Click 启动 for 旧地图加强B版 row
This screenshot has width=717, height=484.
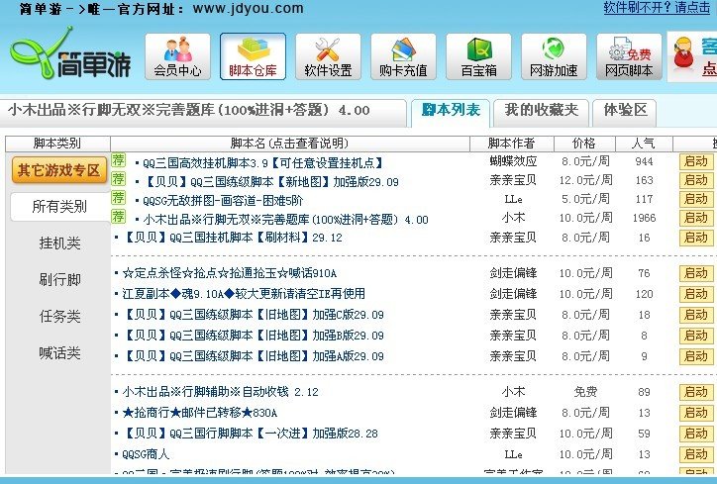click(x=696, y=336)
